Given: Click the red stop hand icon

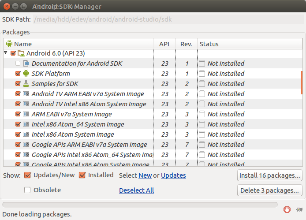Looking at the screenshot, I should click(287, 209).
